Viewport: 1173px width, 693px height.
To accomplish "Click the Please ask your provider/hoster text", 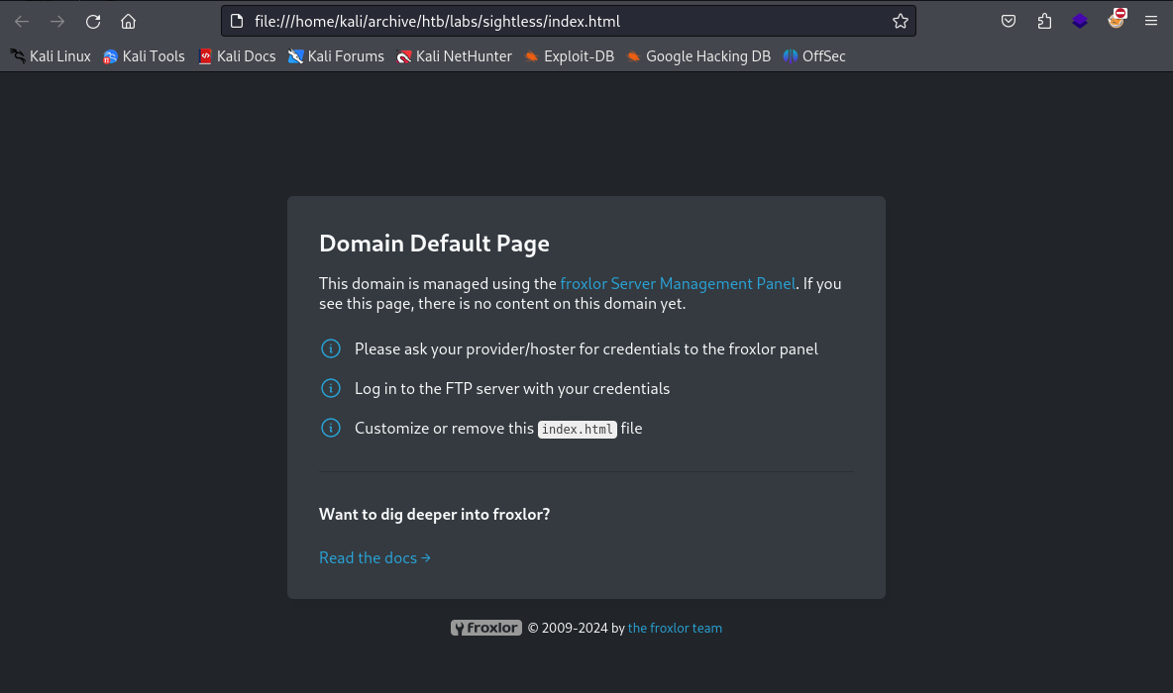I will 586,349.
